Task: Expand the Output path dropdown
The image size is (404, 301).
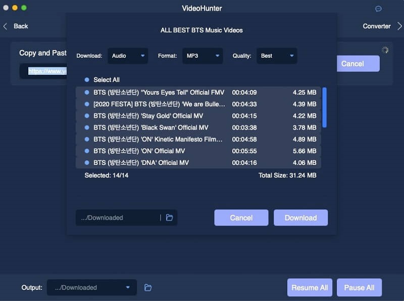Action: point(127,287)
